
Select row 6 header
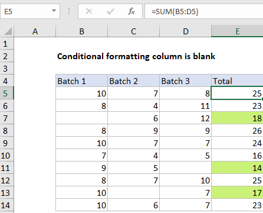click(6, 106)
